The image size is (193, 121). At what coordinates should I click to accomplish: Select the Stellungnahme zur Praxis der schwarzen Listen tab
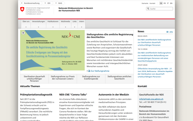tap(63, 79)
